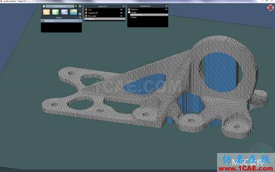The image size is (275, 172).
Task: Open the colorful results chart icon
Action: pyautogui.click(x=74, y=12)
